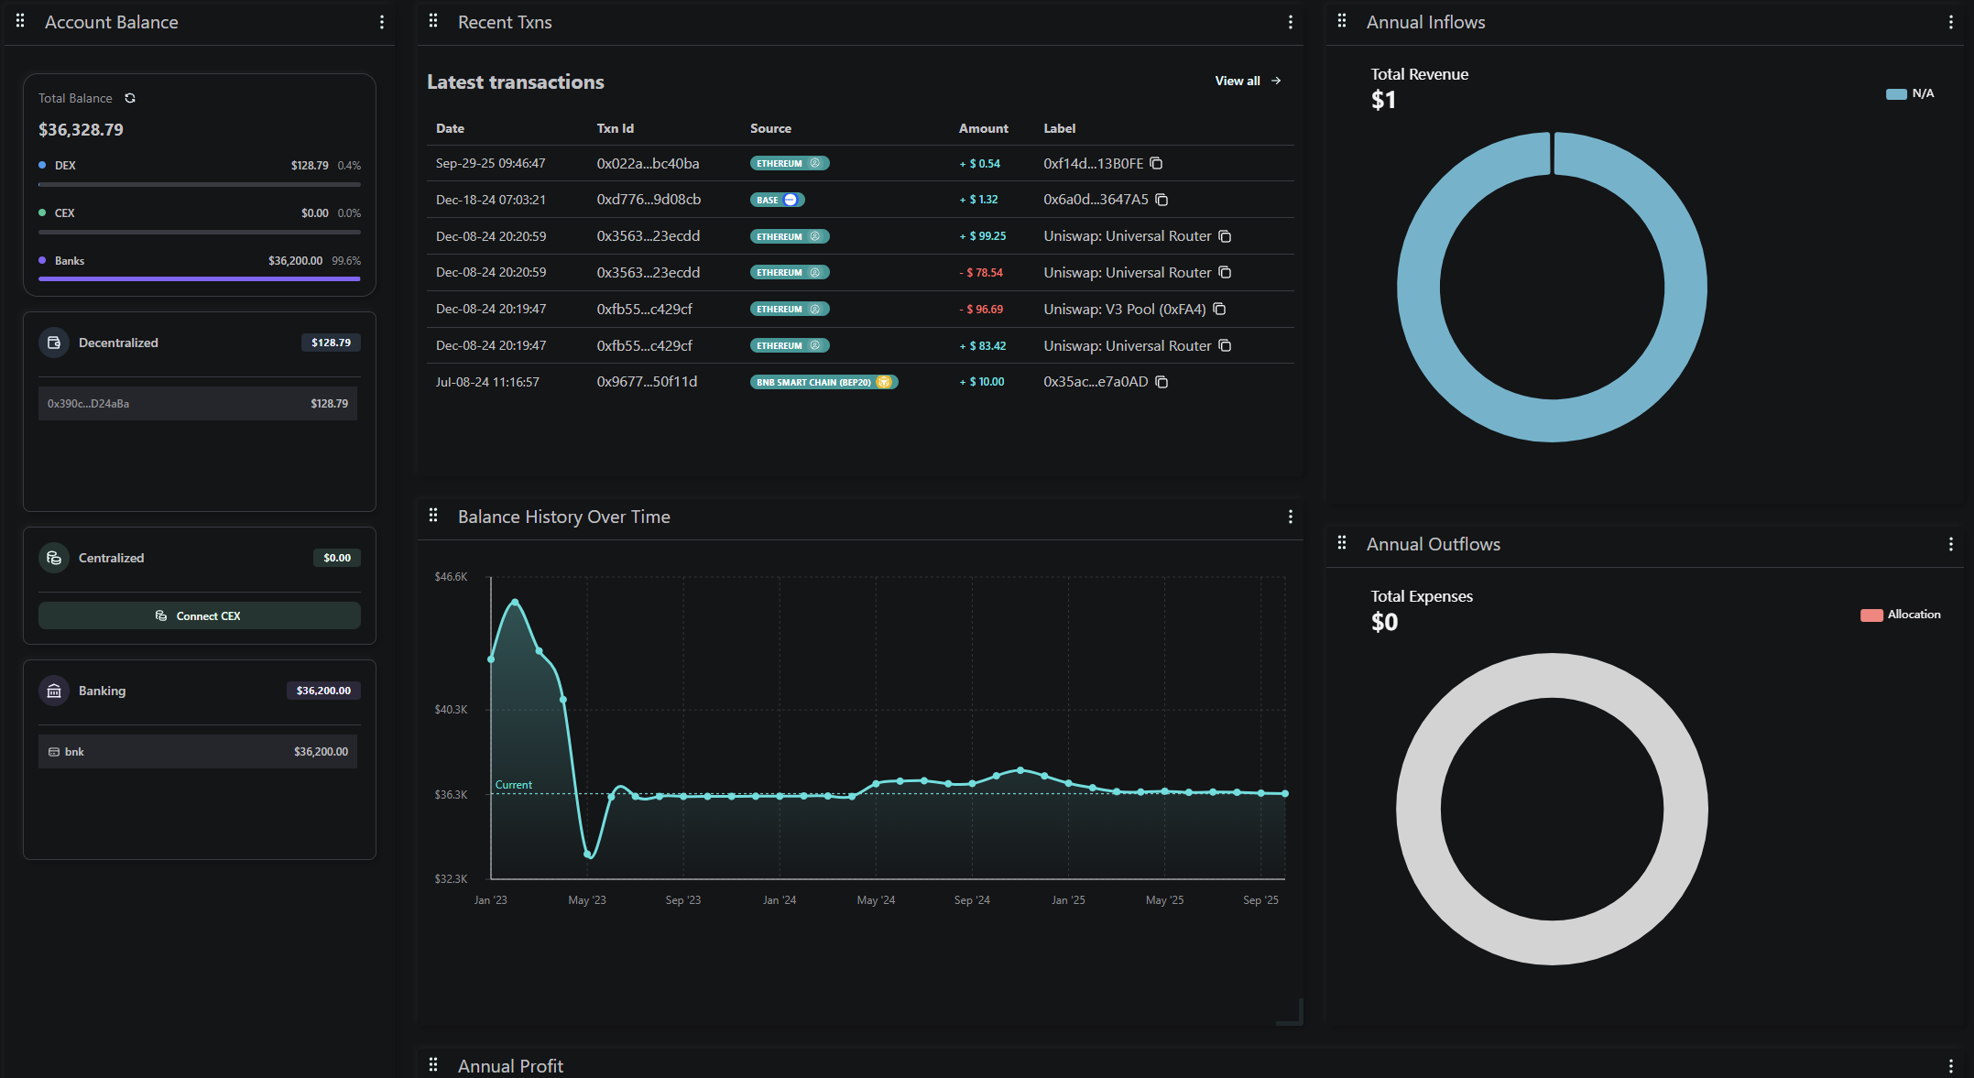The image size is (1974, 1078).
Task: Open the Account Balance panel menu
Action: coord(382,22)
